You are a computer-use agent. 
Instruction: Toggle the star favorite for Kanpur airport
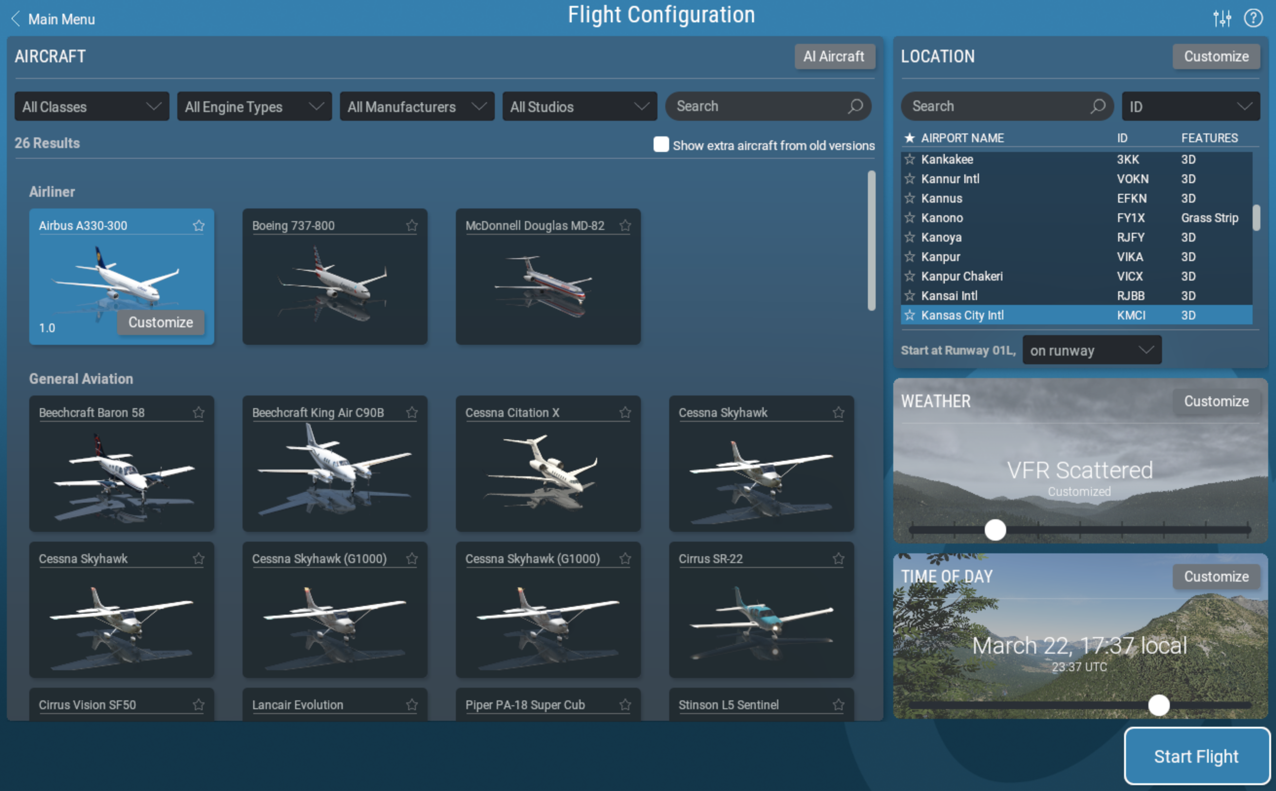click(x=911, y=256)
